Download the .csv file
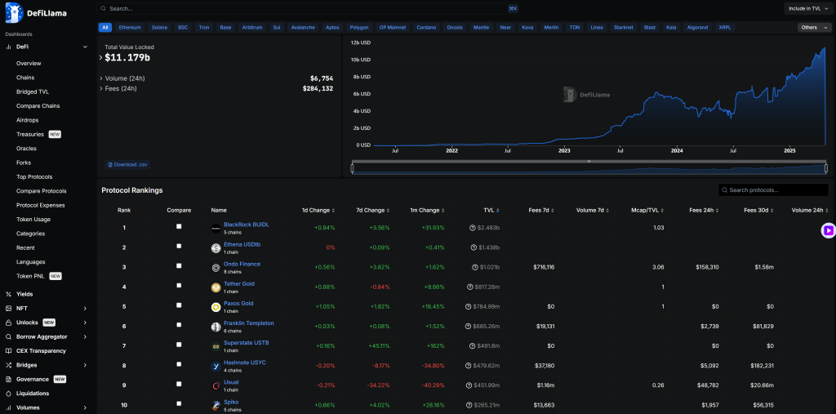 [127, 165]
